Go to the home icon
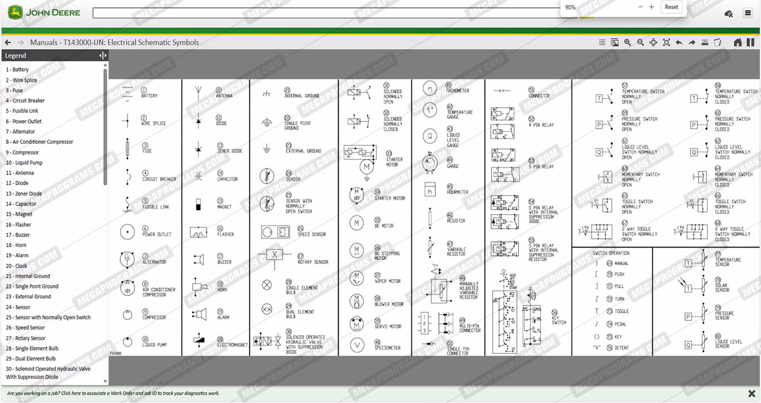This screenshot has width=761, height=403. pos(738,42)
